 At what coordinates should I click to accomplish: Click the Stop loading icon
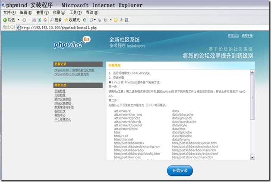(34, 20)
